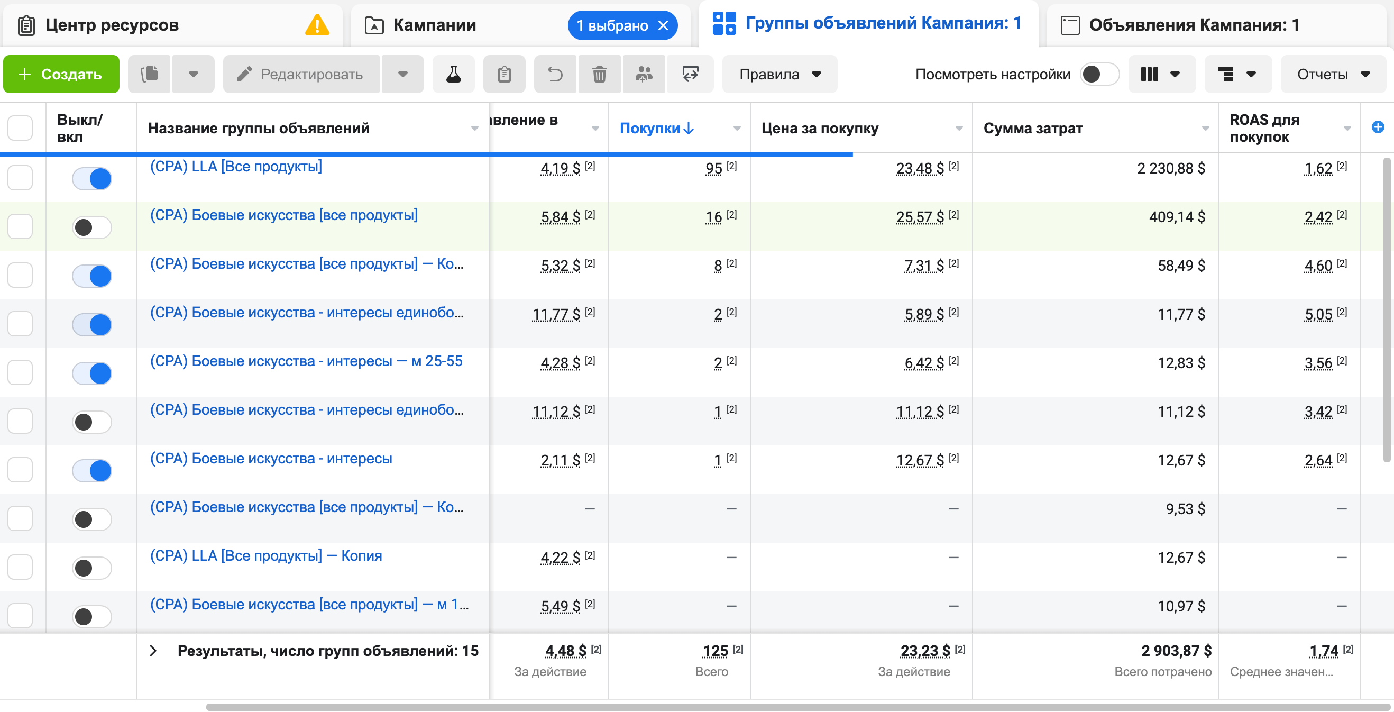
Task: Add column with blue plus icon
Action: click(1378, 127)
